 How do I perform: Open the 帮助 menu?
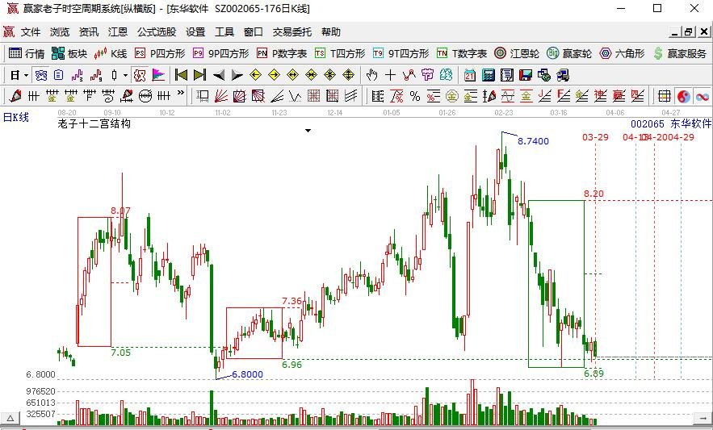coord(331,31)
